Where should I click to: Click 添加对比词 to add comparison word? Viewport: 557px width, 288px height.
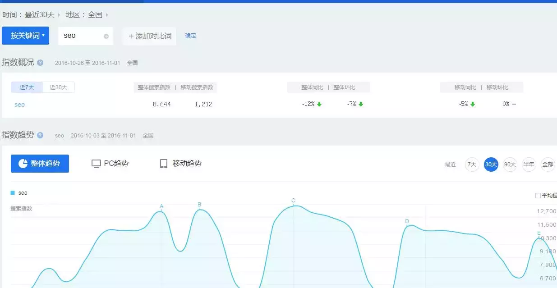coord(149,36)
